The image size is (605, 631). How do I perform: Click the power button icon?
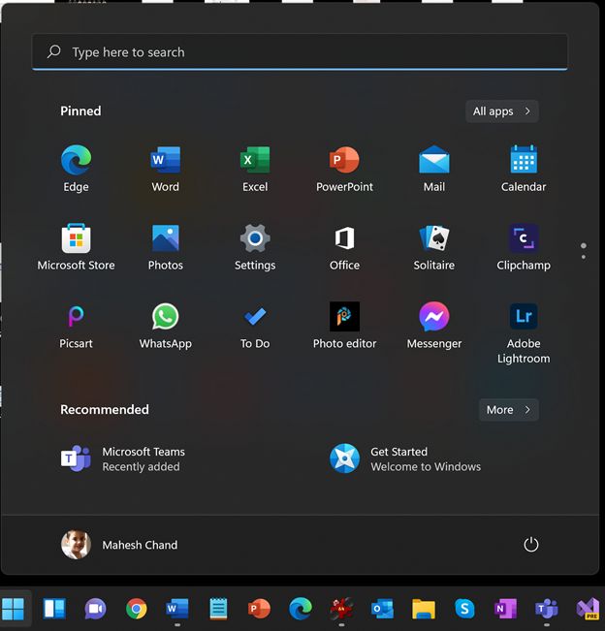click(531, 545)
